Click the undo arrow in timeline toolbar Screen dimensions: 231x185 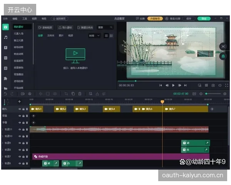[5, 94]
